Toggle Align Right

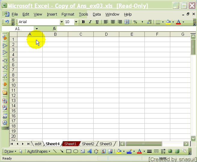(x=120, y=22)
